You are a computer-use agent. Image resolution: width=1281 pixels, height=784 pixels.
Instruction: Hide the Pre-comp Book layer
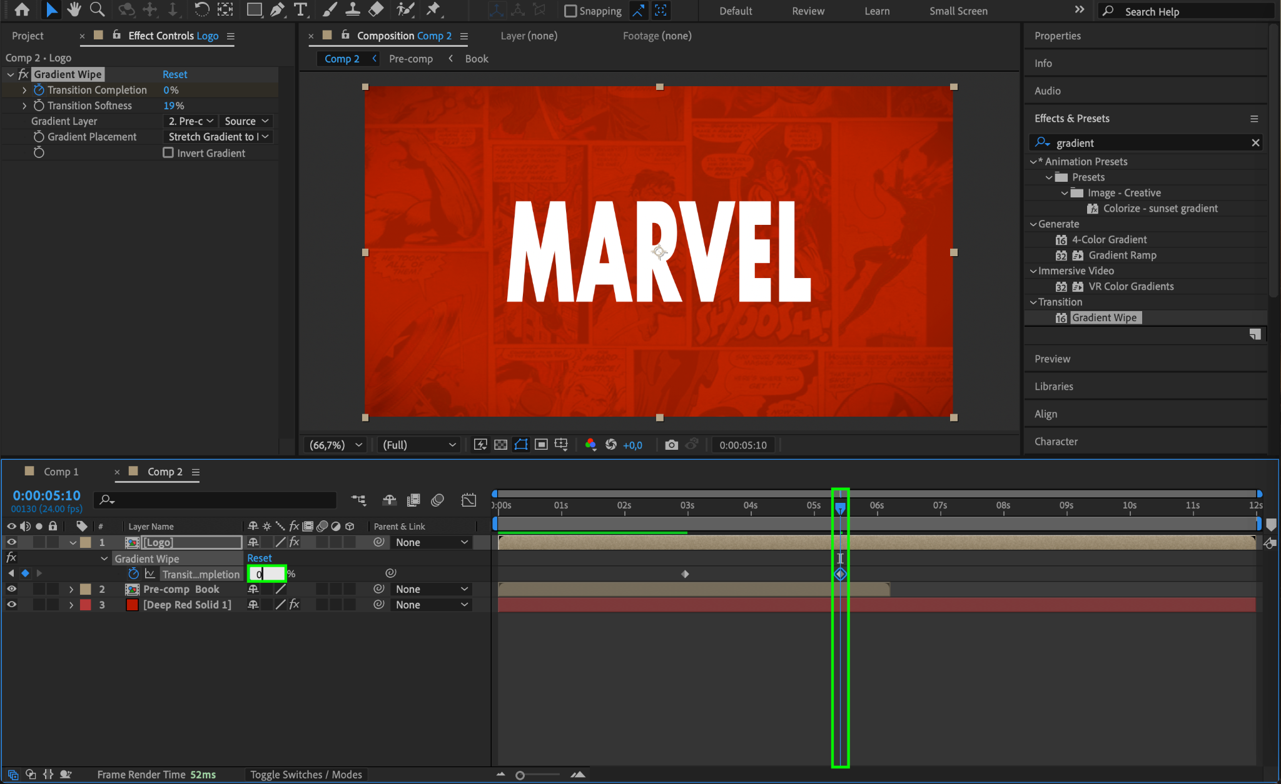(11, 589)
